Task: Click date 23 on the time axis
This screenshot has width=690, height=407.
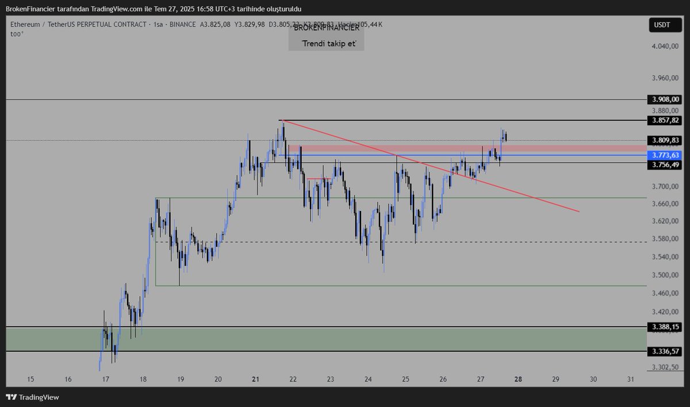Action: pos(331,379)
